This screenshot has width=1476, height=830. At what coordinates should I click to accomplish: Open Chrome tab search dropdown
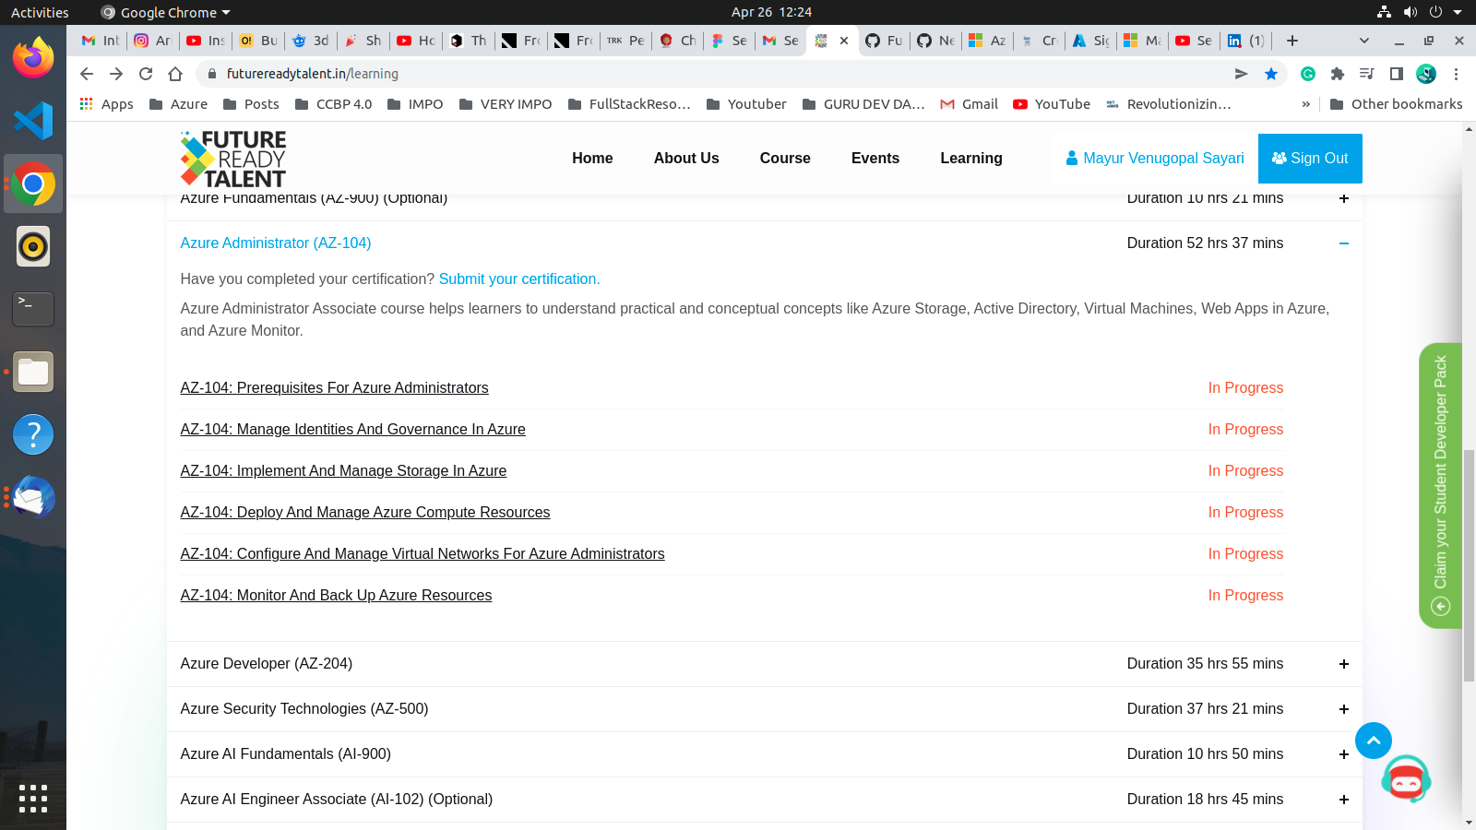click(x=1364, y=41)
